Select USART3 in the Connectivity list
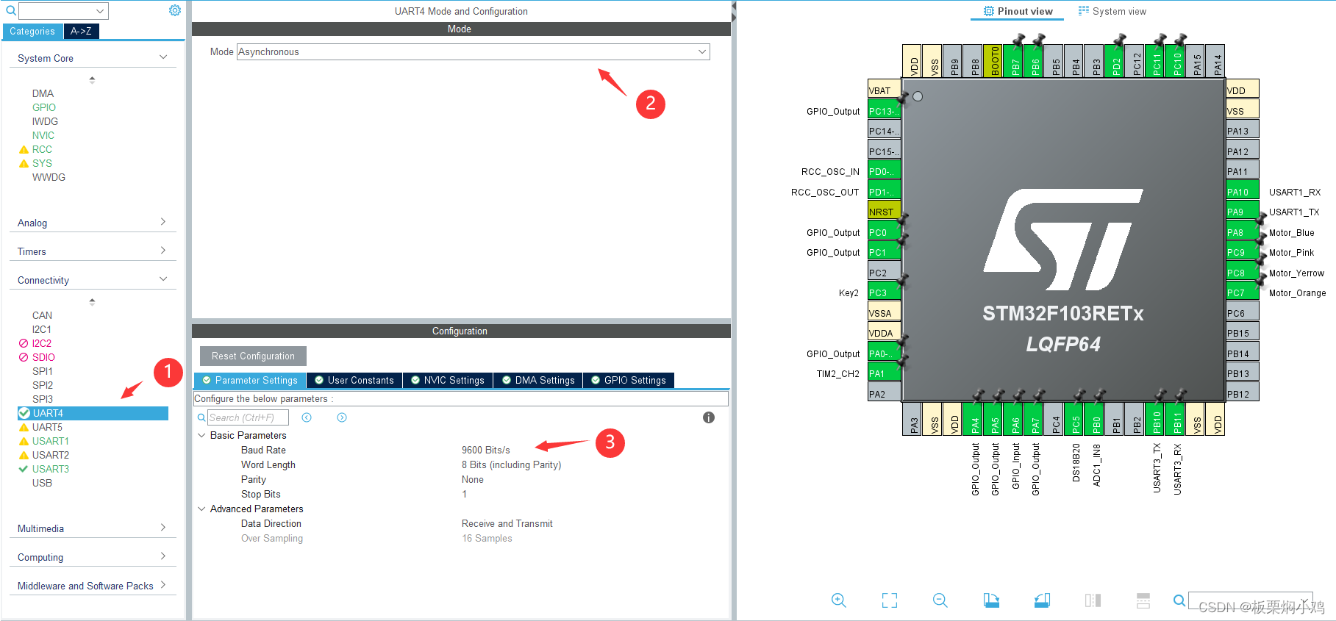1336x621 pixels. pos(50,469)
